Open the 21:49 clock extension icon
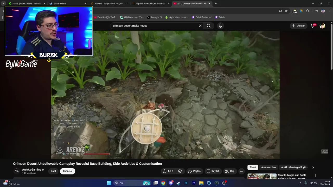The height and width of the screenshot is (187, 333). (295, 11)
